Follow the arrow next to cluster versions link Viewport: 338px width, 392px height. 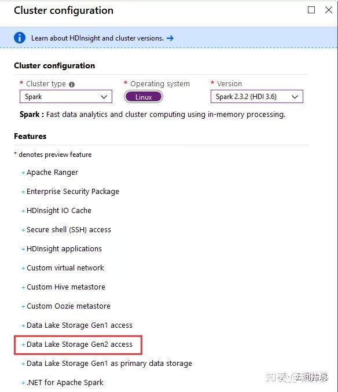[x=170, y=38]
